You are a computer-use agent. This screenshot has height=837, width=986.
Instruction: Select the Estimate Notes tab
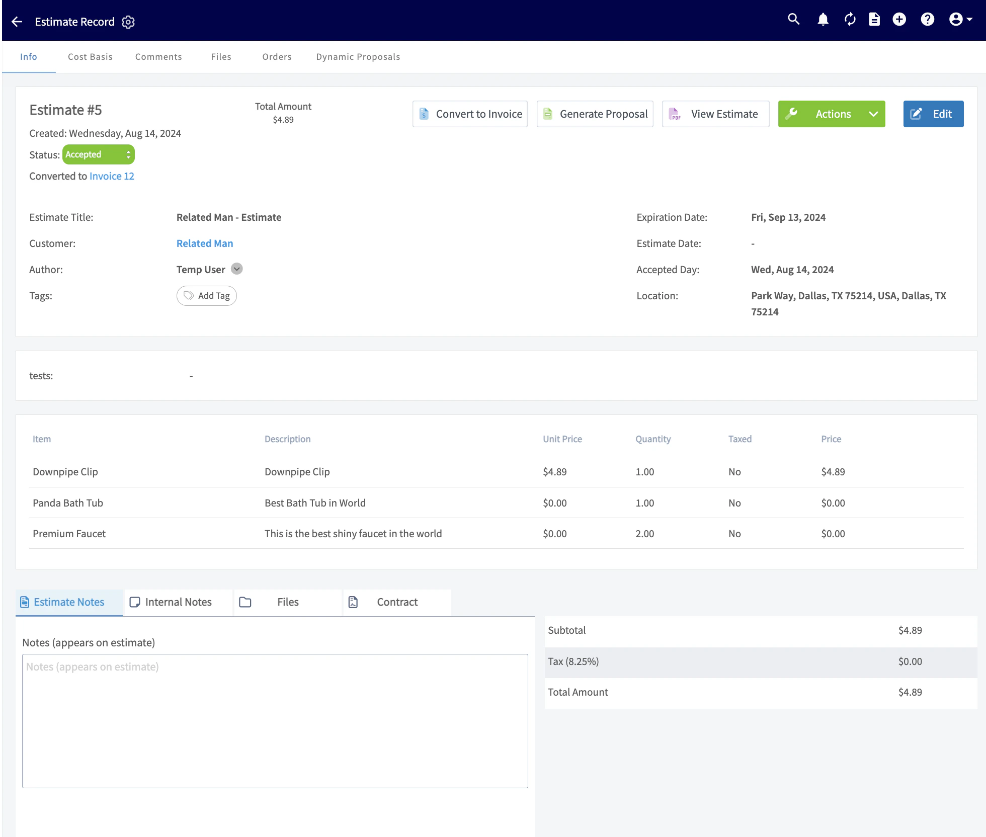(x=69, y=602)
